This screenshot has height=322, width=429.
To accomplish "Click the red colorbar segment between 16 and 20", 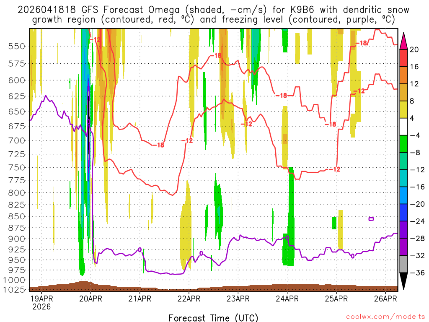I will coord(403,58).
